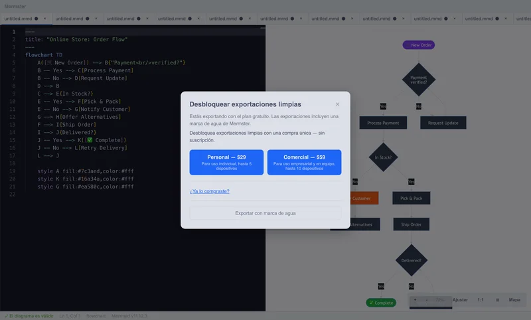The image size is (531, 320).
Task: Toggle the Mapa minimap view
Action: (514, 300)
